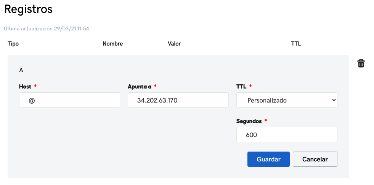Click the Tipo column header
Screen dimensions: 374x185
(x=13, y=44)
